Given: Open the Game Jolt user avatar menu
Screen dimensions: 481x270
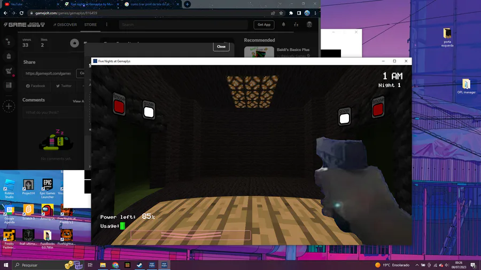Looking at the screenshot, I should coord(309,25).
